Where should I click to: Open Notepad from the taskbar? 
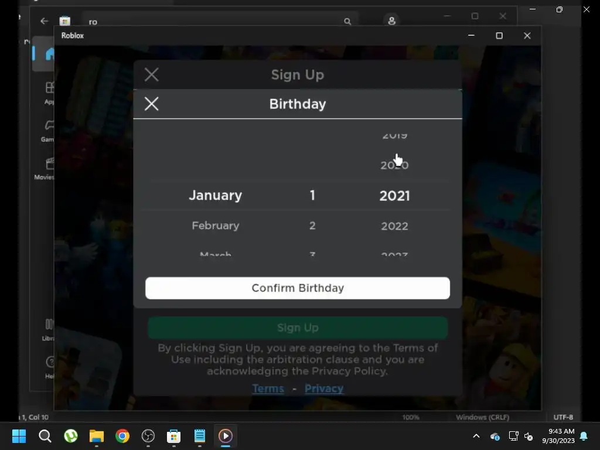[200, 436]
